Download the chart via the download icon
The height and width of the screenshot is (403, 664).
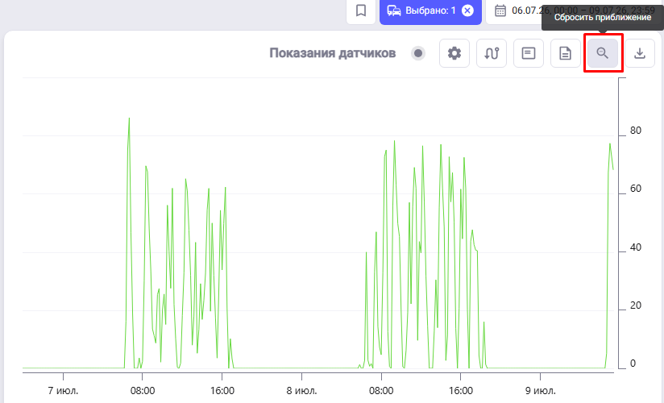click(x=640, y=53)
